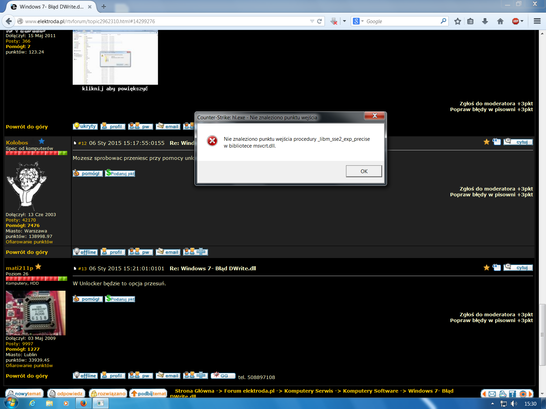Screen dimensions: 546x409
Task: Click the Adblock Plus ABP icon
Action: click(515, 21)
